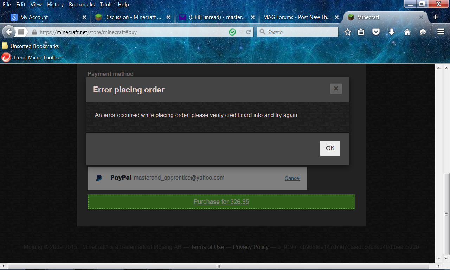Click the Payment method heading
Image resolution: width=450 pixels, height=270 pixels.
[110, 74]
